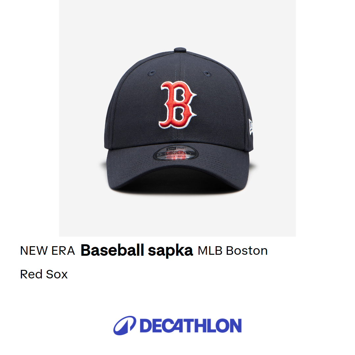This screenshot has height=355, width=355.
Task: Click the 9FORTY sticker on the visor
Action: (x=176, y=153)
